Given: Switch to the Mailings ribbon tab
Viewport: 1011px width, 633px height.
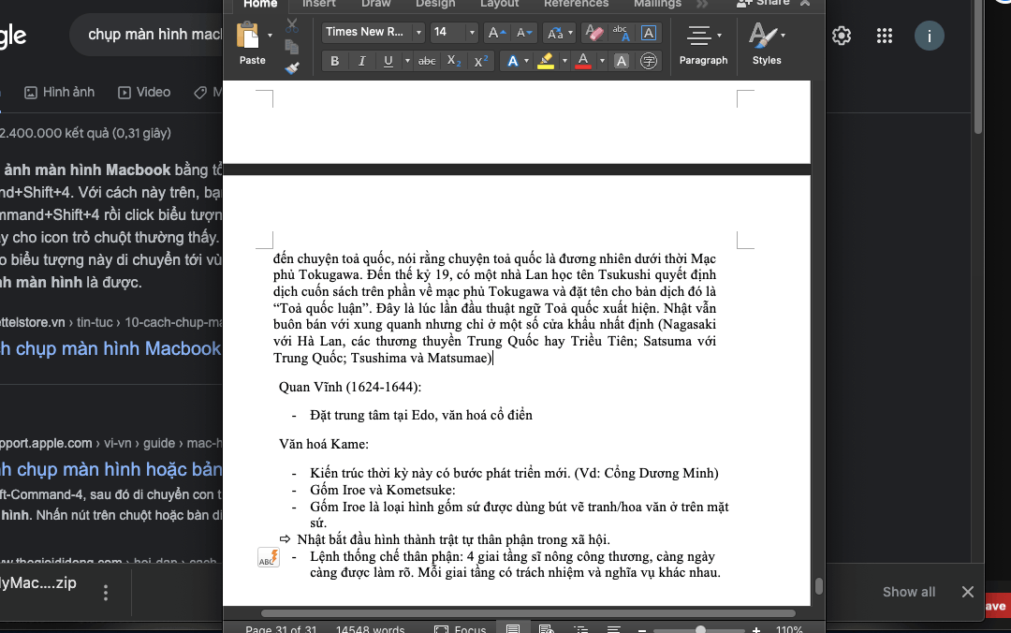Looking at the screenshot, I should [x=657, y=4].
